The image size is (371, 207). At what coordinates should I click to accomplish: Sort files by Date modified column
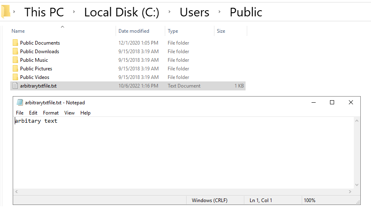point(134,31)
